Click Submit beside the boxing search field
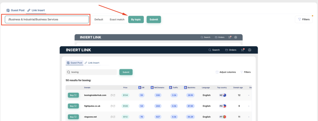The image size is (318, 121). 126,72
